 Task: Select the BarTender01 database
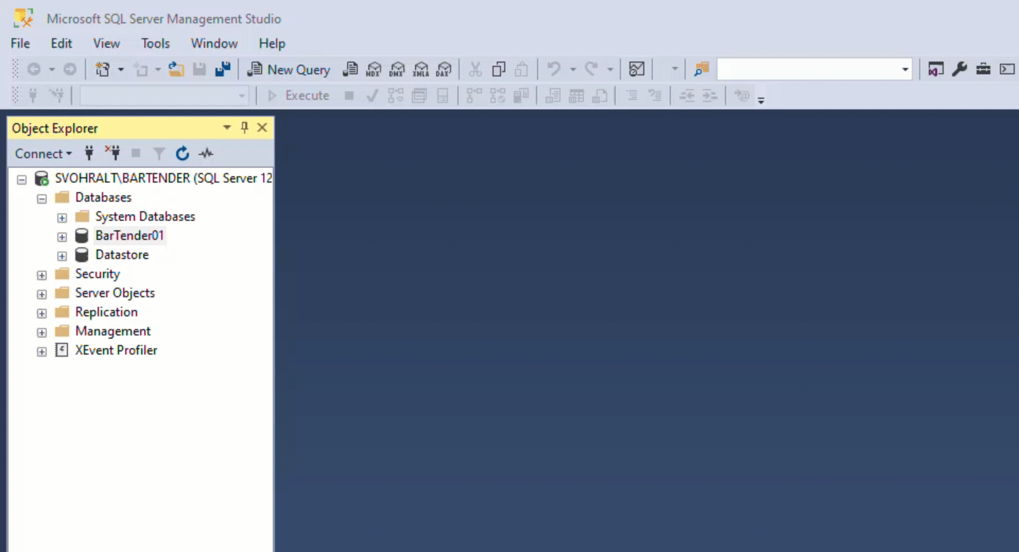click(129, 235)
